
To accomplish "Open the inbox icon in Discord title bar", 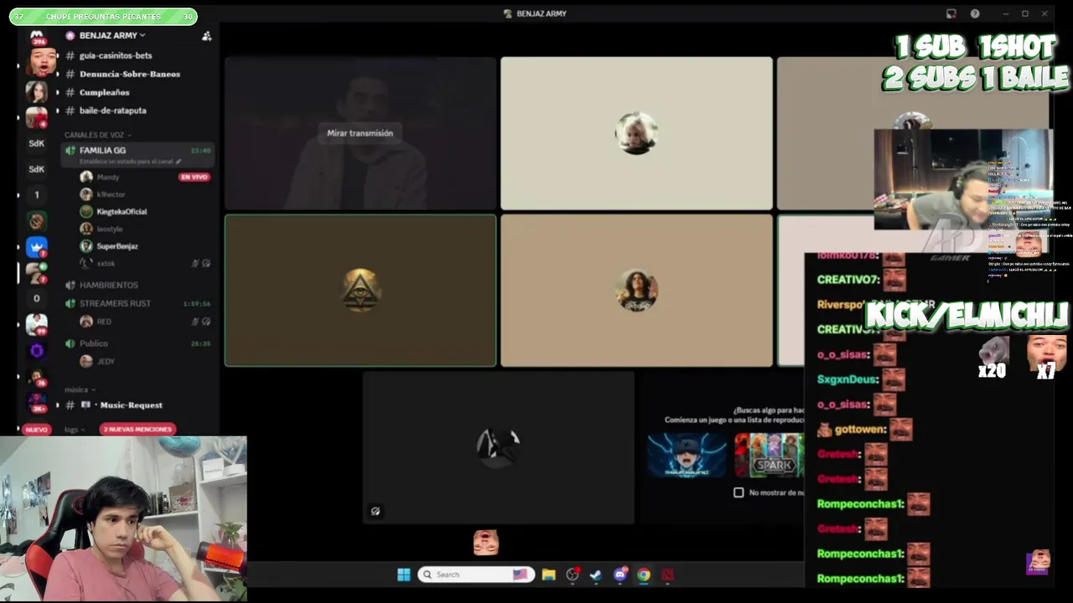I will pyautogui.click(x=951, y=13).
